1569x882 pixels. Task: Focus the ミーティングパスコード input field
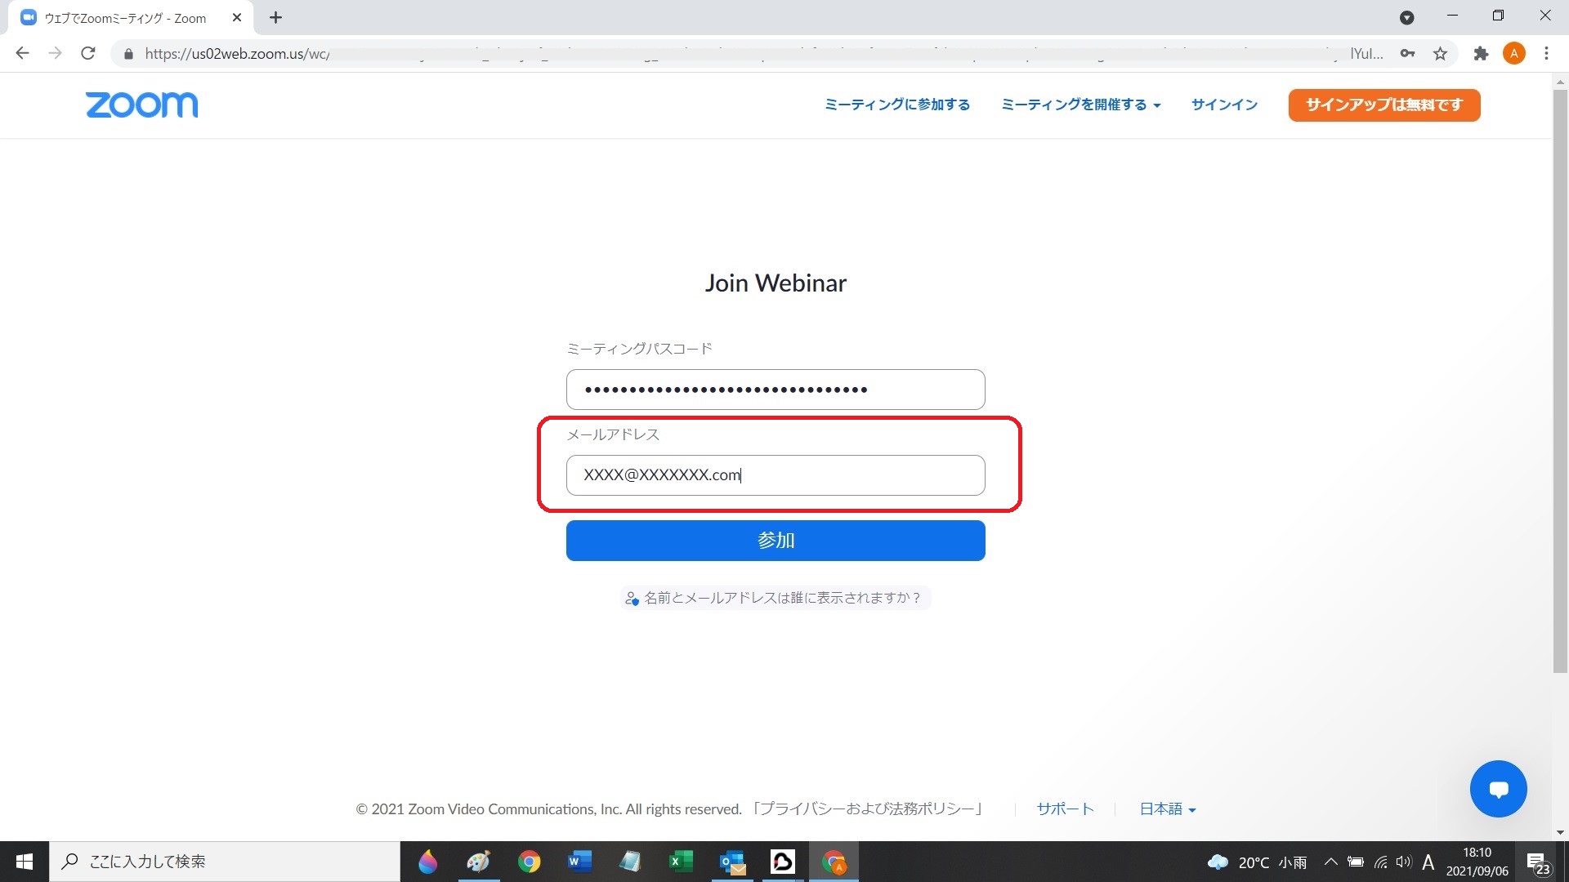click(x=776, y=390)
